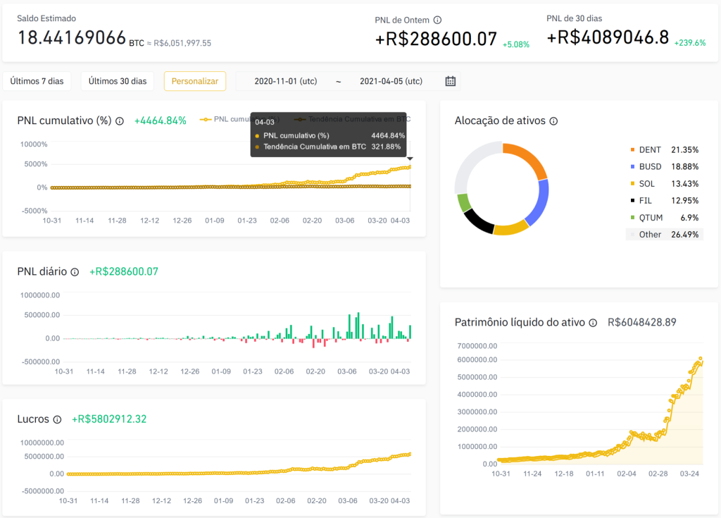Toggle the DENT entry in the allocation legend

(649, 150)
